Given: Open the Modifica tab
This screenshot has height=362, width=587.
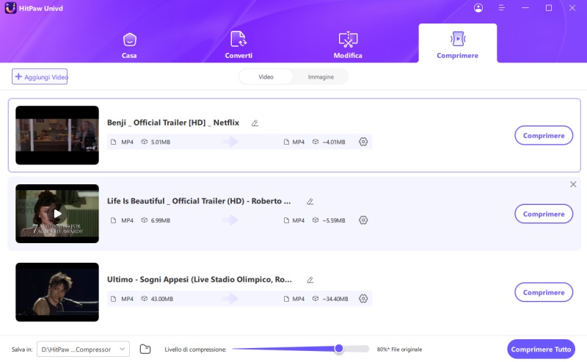Looking at the screenshot, I should pos(348,45).
